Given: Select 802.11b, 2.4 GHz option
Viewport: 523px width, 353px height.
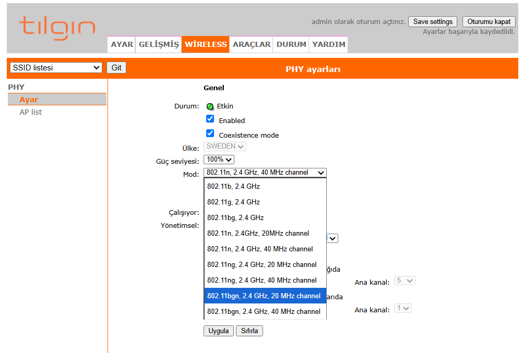Looking at the screenshot, I should pos(265,186).
